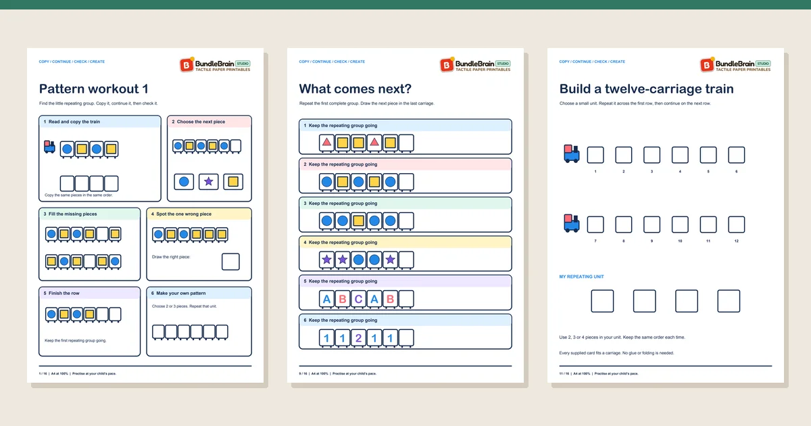Click 'Every supplied card fits a carriage' note
Screen dimensions: 811x426
pos(616,353)
